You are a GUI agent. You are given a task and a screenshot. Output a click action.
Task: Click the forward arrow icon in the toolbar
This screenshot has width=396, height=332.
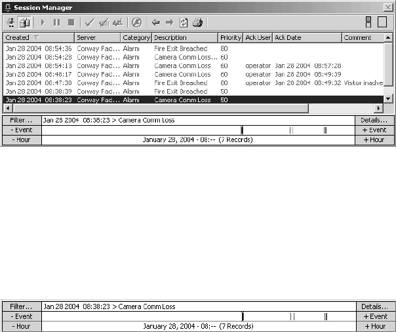[x=169, y=22]
